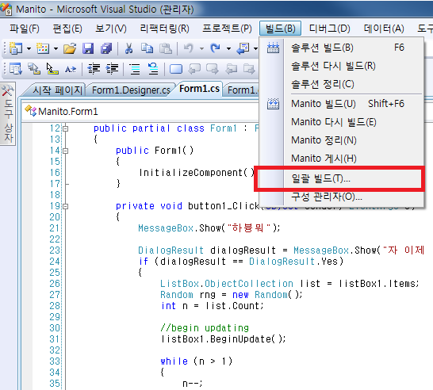This screenshot has width=433, height=390.
Task: Click the InitializeComponent() call in the code
Action: click(x=197, y=173)
